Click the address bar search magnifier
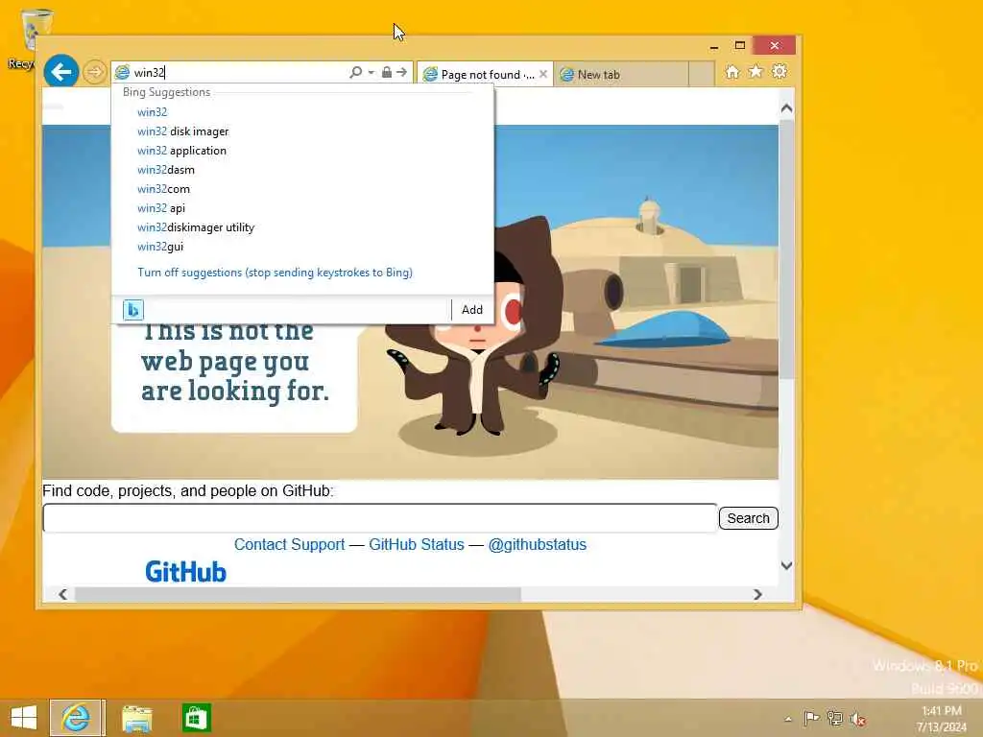 pyautogui.click(x=355, y=73)
